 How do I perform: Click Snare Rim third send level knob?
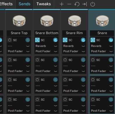[83, 80]
